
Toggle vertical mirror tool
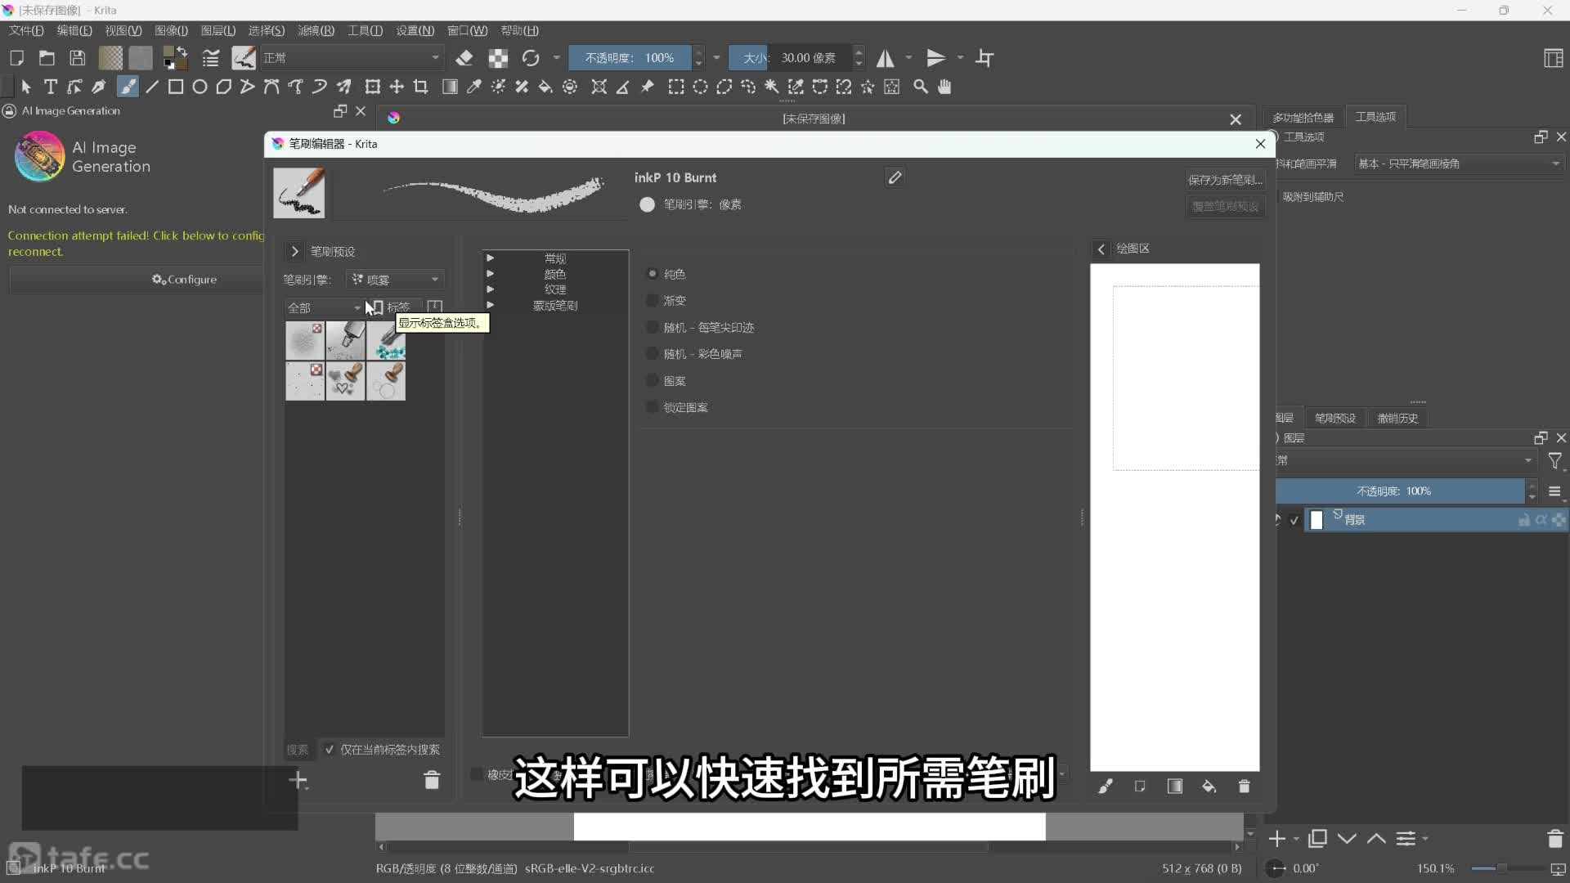936,58
